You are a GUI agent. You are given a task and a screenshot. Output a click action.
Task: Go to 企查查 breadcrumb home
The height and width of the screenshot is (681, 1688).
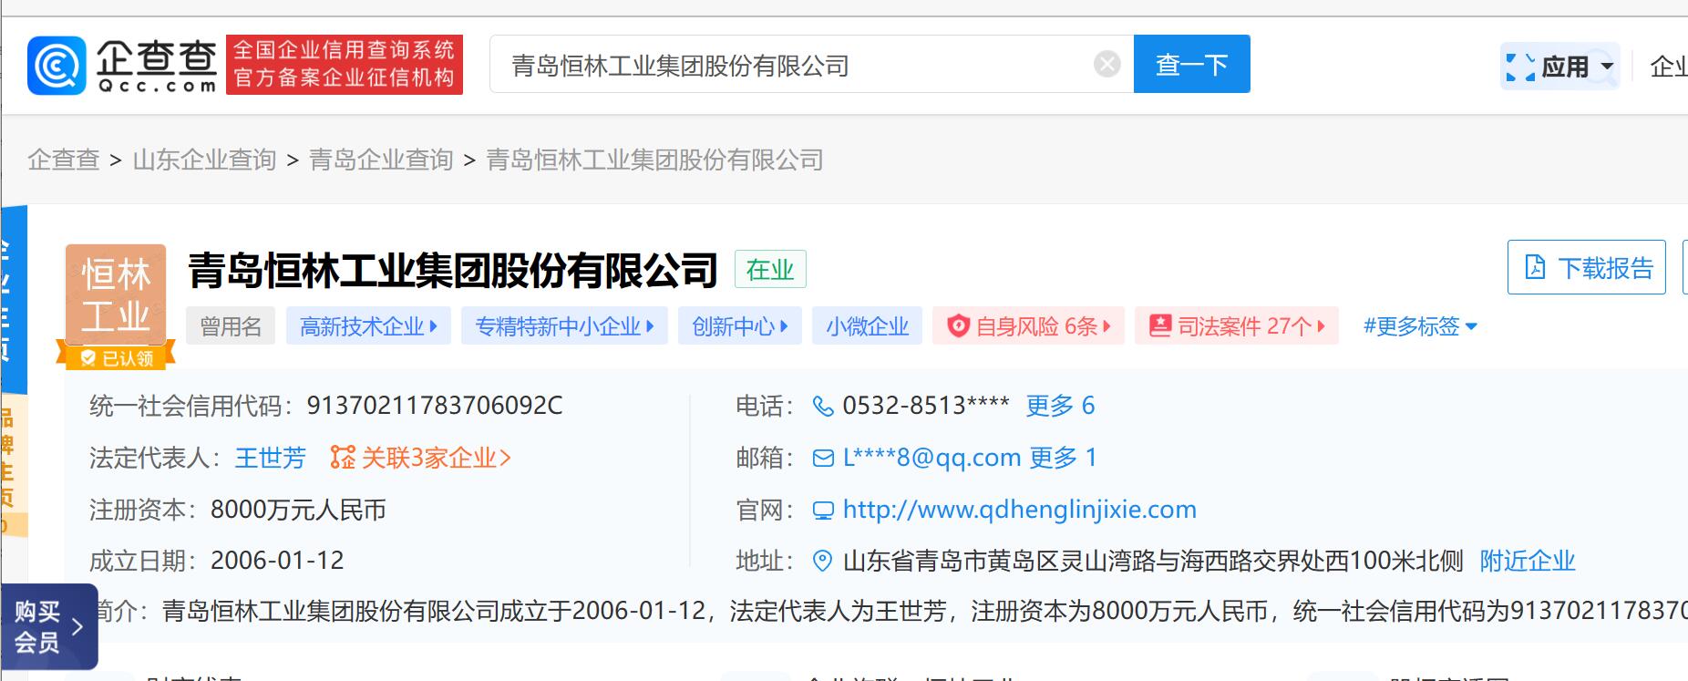(63, 160)
